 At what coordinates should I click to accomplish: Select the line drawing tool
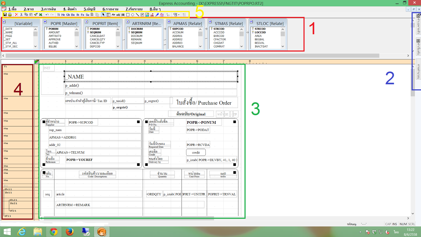[x=137, y=15]
